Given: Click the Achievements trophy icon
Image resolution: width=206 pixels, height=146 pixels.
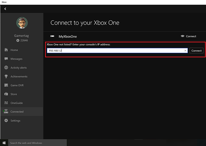Looking at the screenshot, I should click(x=6, y=76).
